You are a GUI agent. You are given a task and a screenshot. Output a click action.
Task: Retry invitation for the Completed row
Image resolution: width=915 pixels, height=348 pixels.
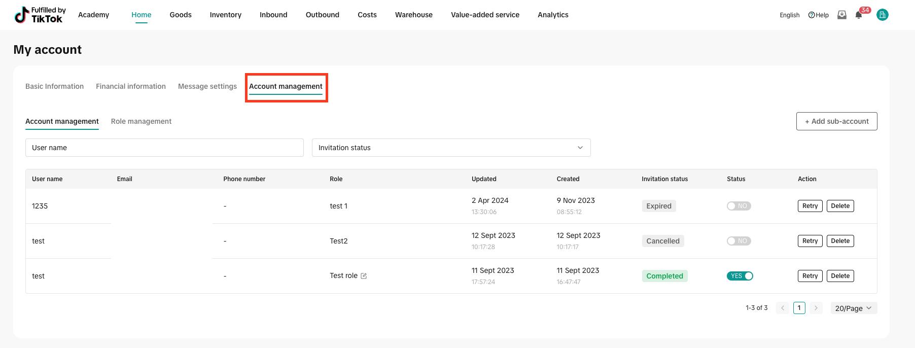pyautogui.click(x=810, y=276)
